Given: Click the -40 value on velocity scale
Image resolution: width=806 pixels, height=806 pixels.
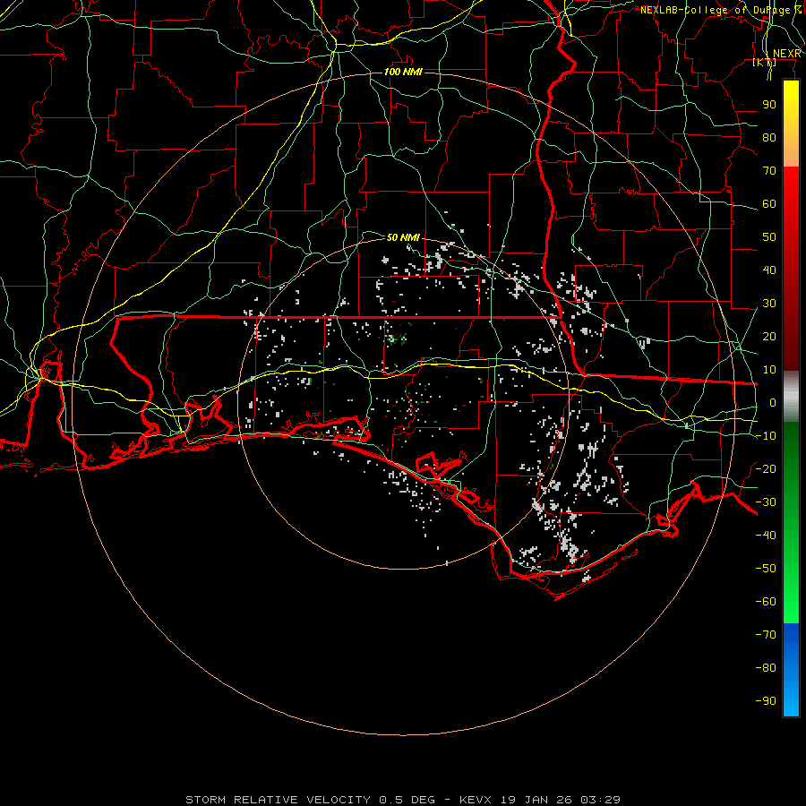Looking at the screenshot, I should click(766, 536).
